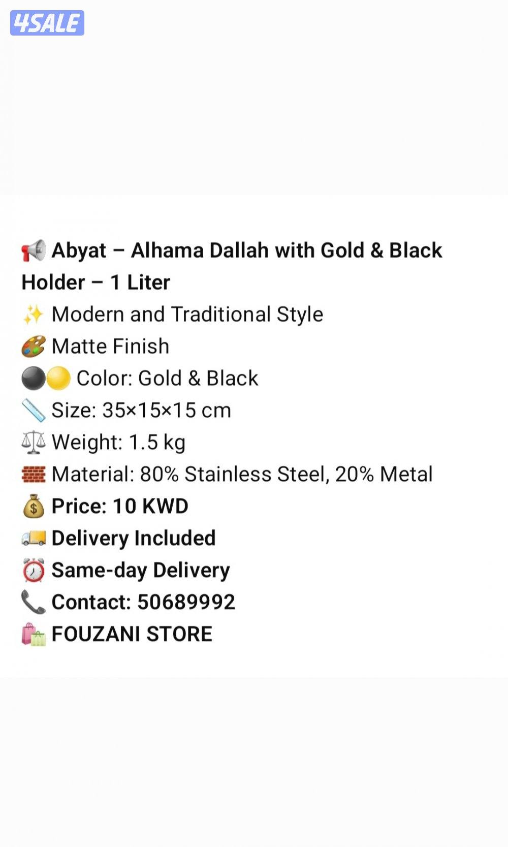This screenshot has width=508, height=847.
Task: Click the Same-day Delivery text
Action: click(x=141, y=570)
